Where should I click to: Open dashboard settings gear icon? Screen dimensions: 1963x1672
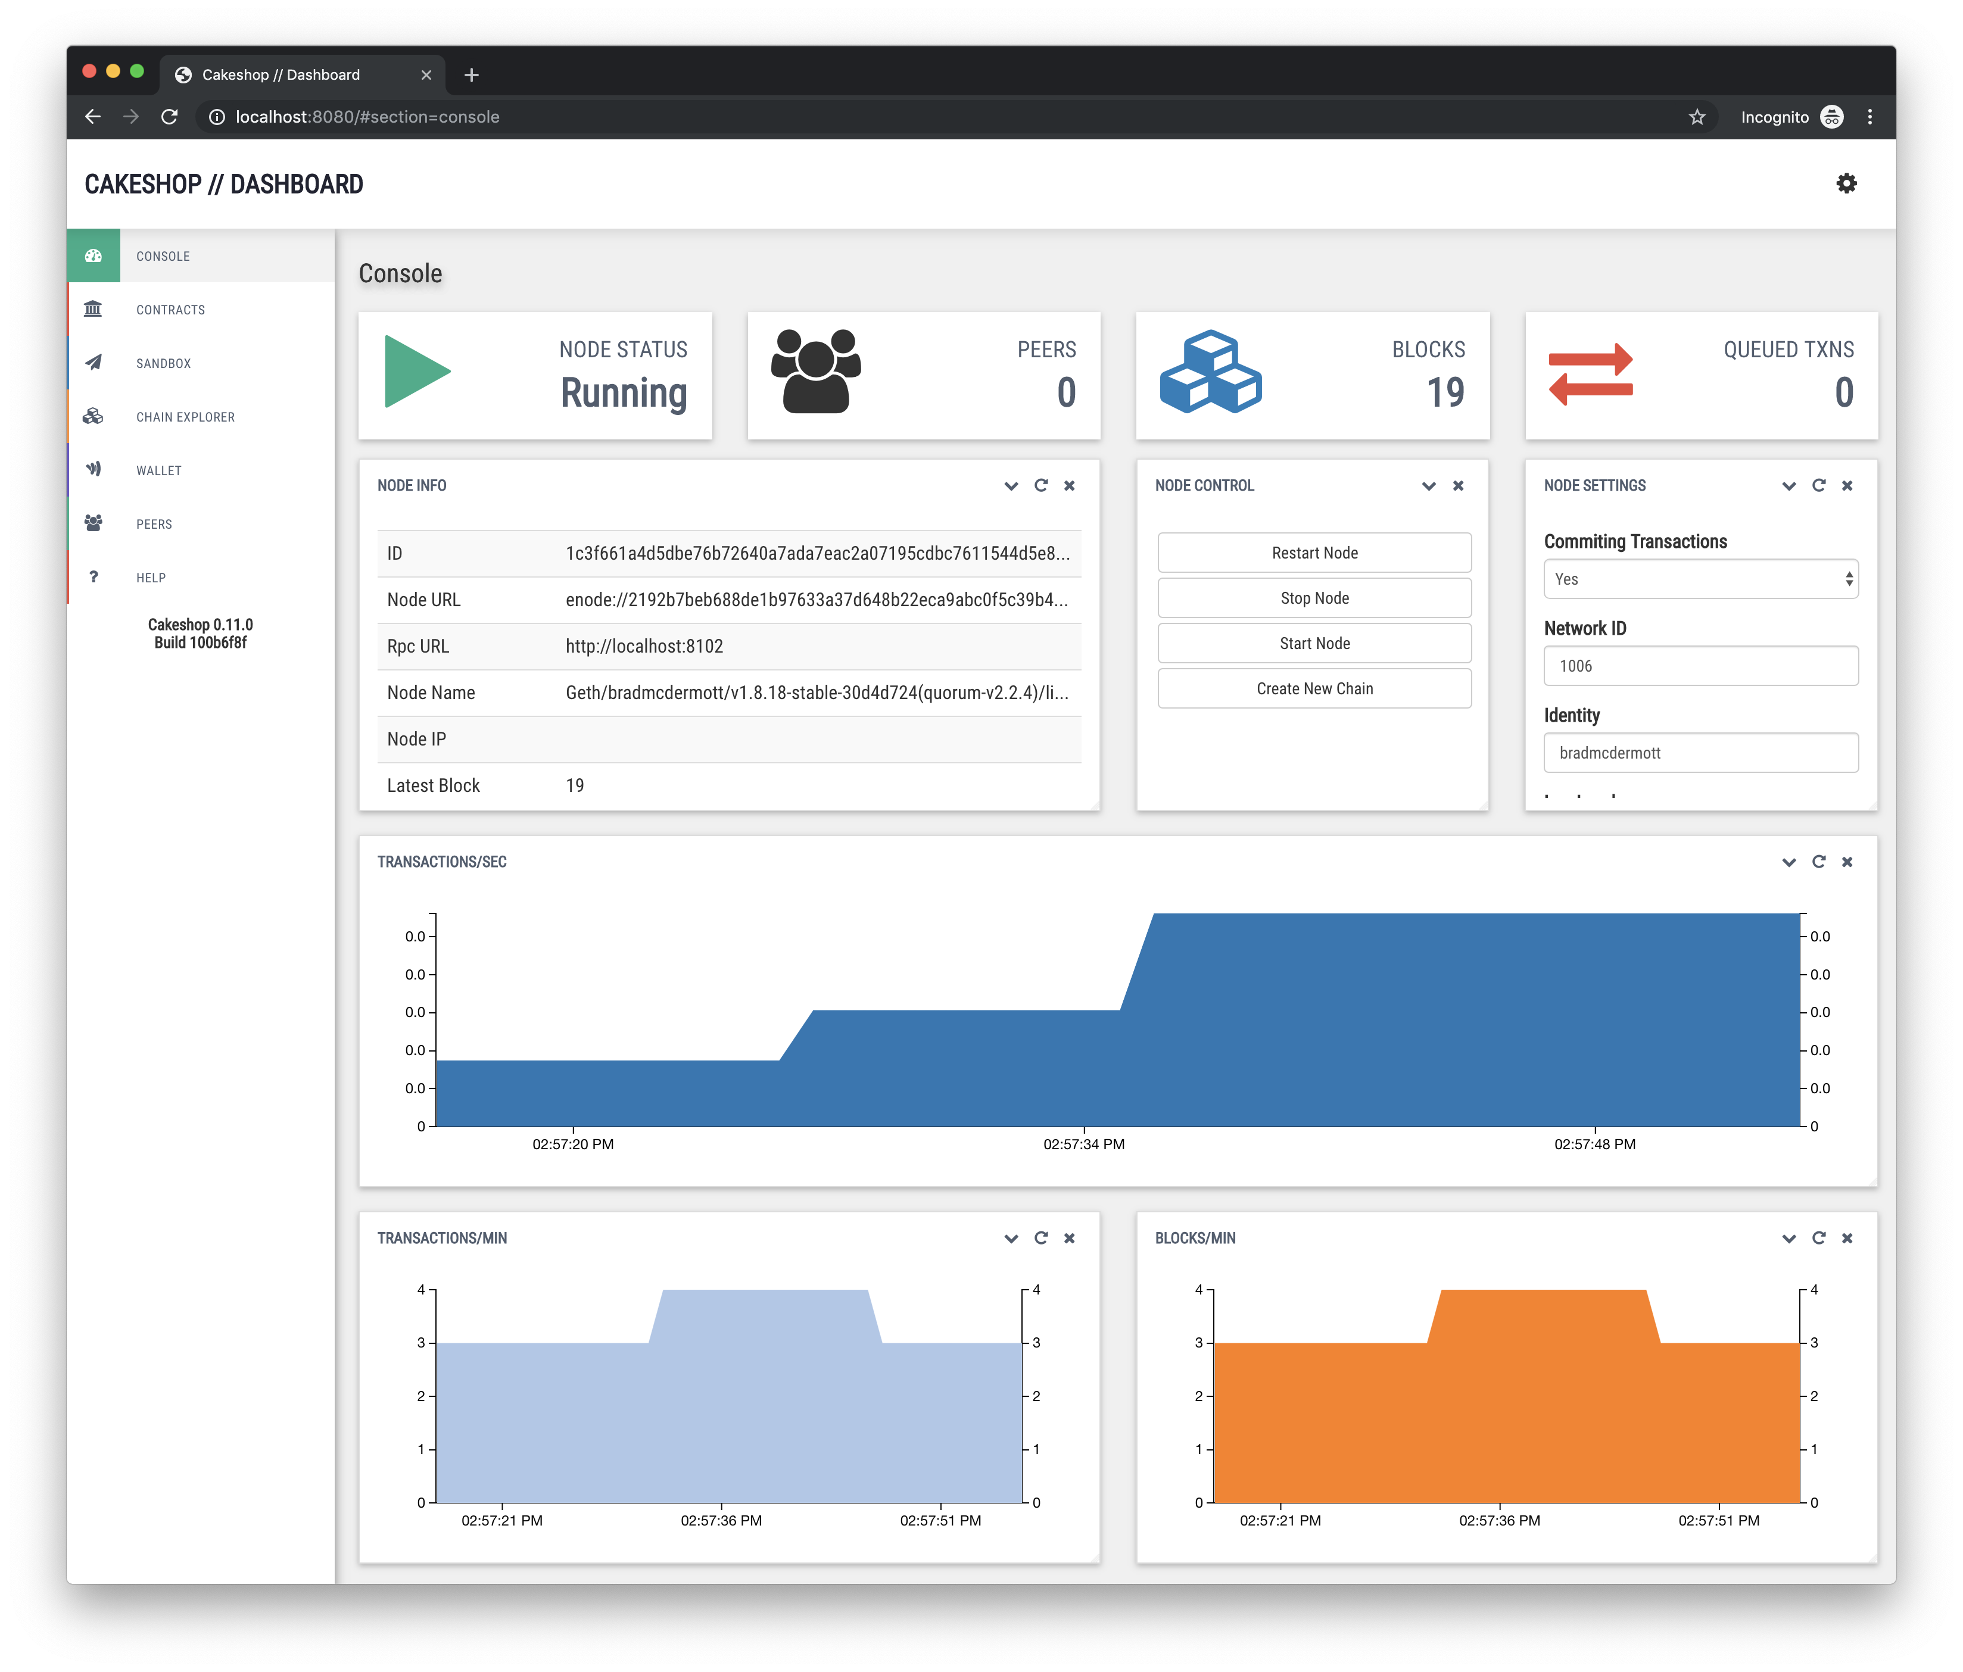[x=1846, y=184]
